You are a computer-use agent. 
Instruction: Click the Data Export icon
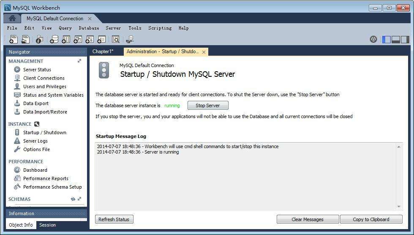click(x=17, y=103)
